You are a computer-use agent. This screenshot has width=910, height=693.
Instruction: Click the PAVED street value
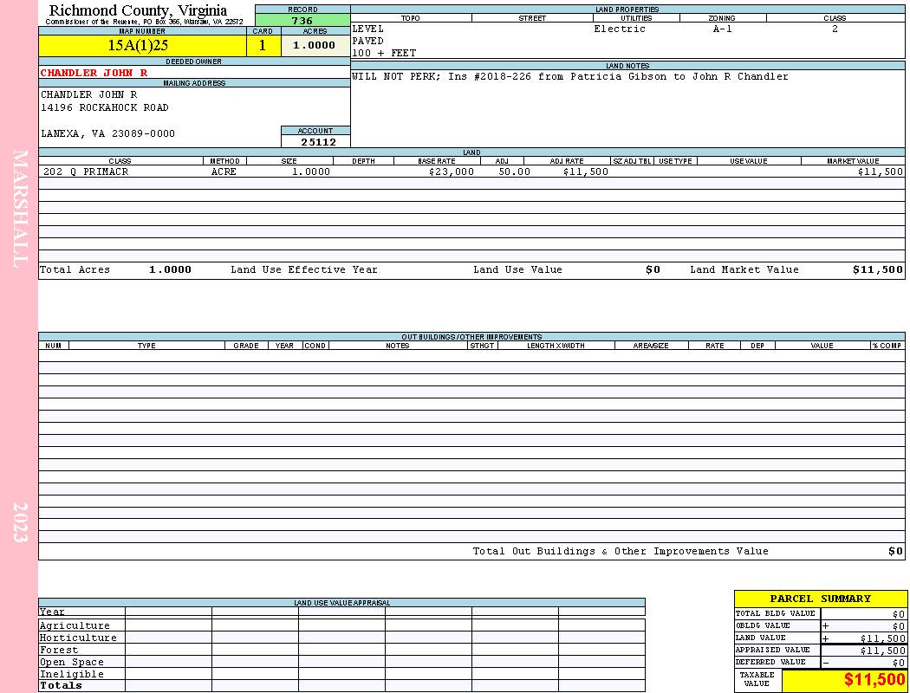[368, 41]
